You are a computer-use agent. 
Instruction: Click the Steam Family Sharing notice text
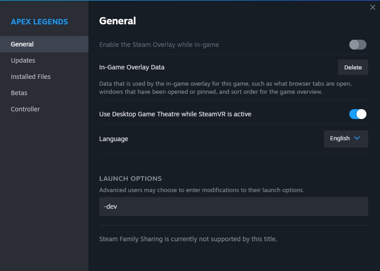point(188,239)
